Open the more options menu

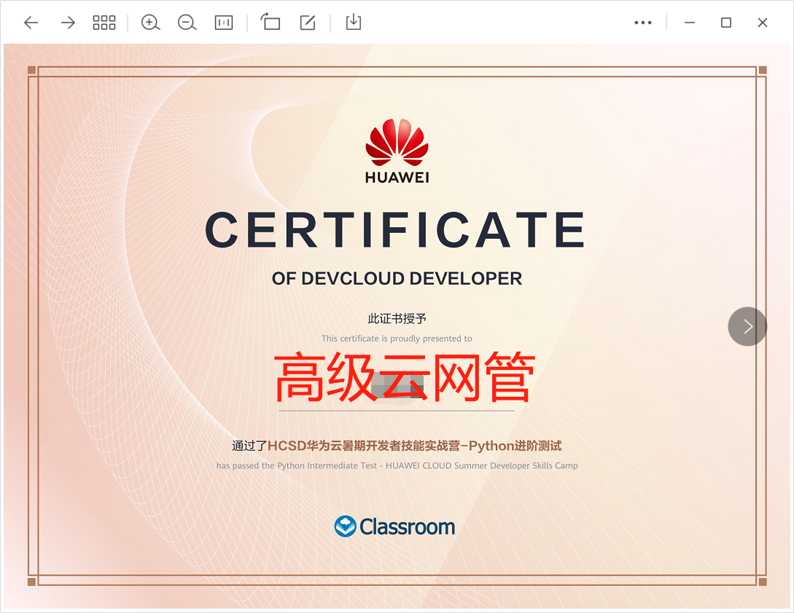point(643,23)
